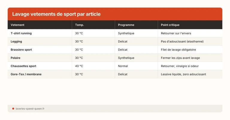
Task: Click 'Delicat' in the Brassiere sport row
Action: tap(122, 49)
